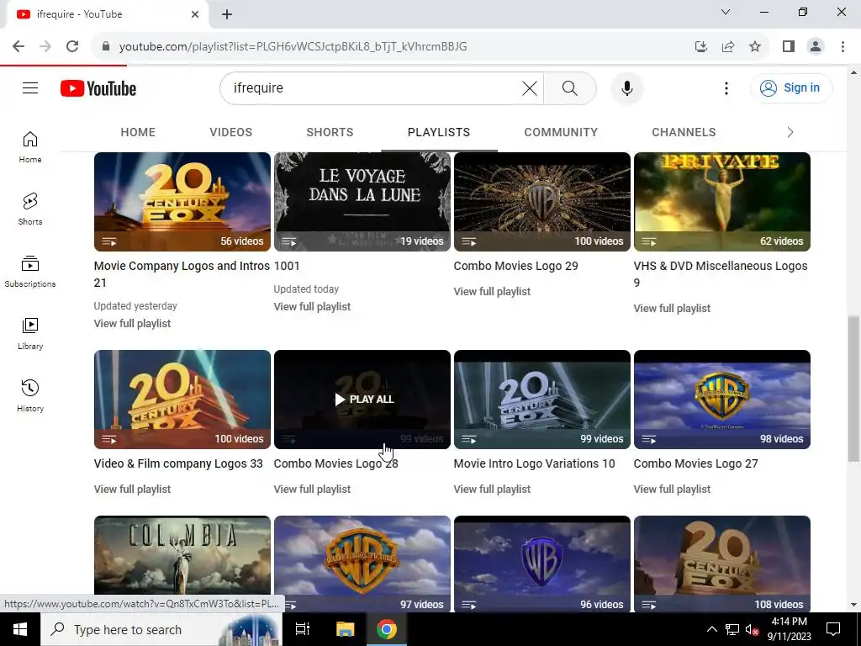Switch to the COMMUNITY tab
The image size is (861, 646).
(x=561, y=132)
